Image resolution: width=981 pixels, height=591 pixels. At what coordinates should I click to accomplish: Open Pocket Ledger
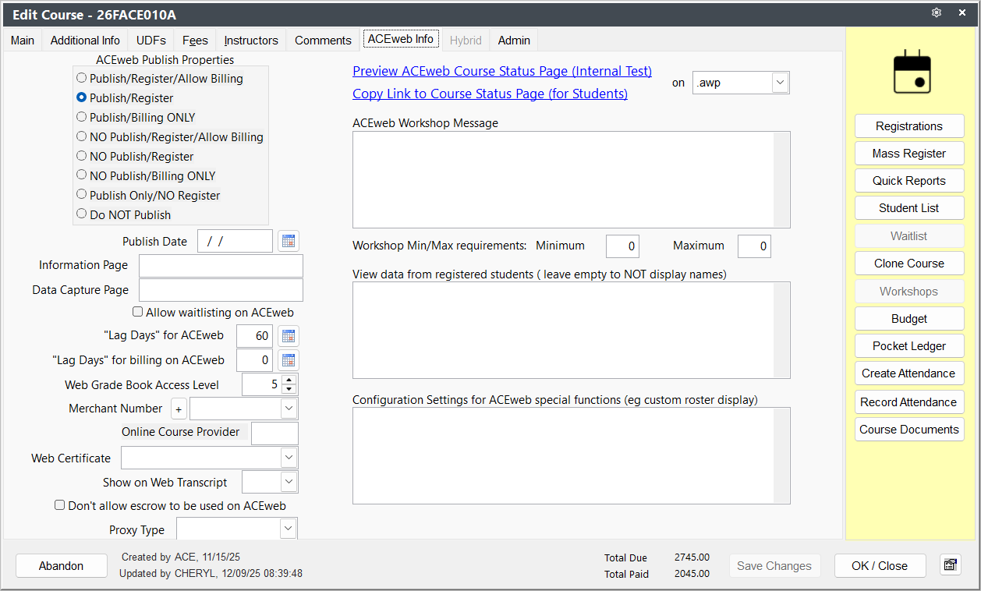(909, 345)
